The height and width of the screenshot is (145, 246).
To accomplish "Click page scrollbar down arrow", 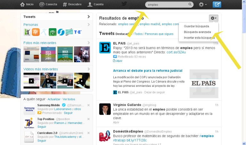I will pos(244,143).
